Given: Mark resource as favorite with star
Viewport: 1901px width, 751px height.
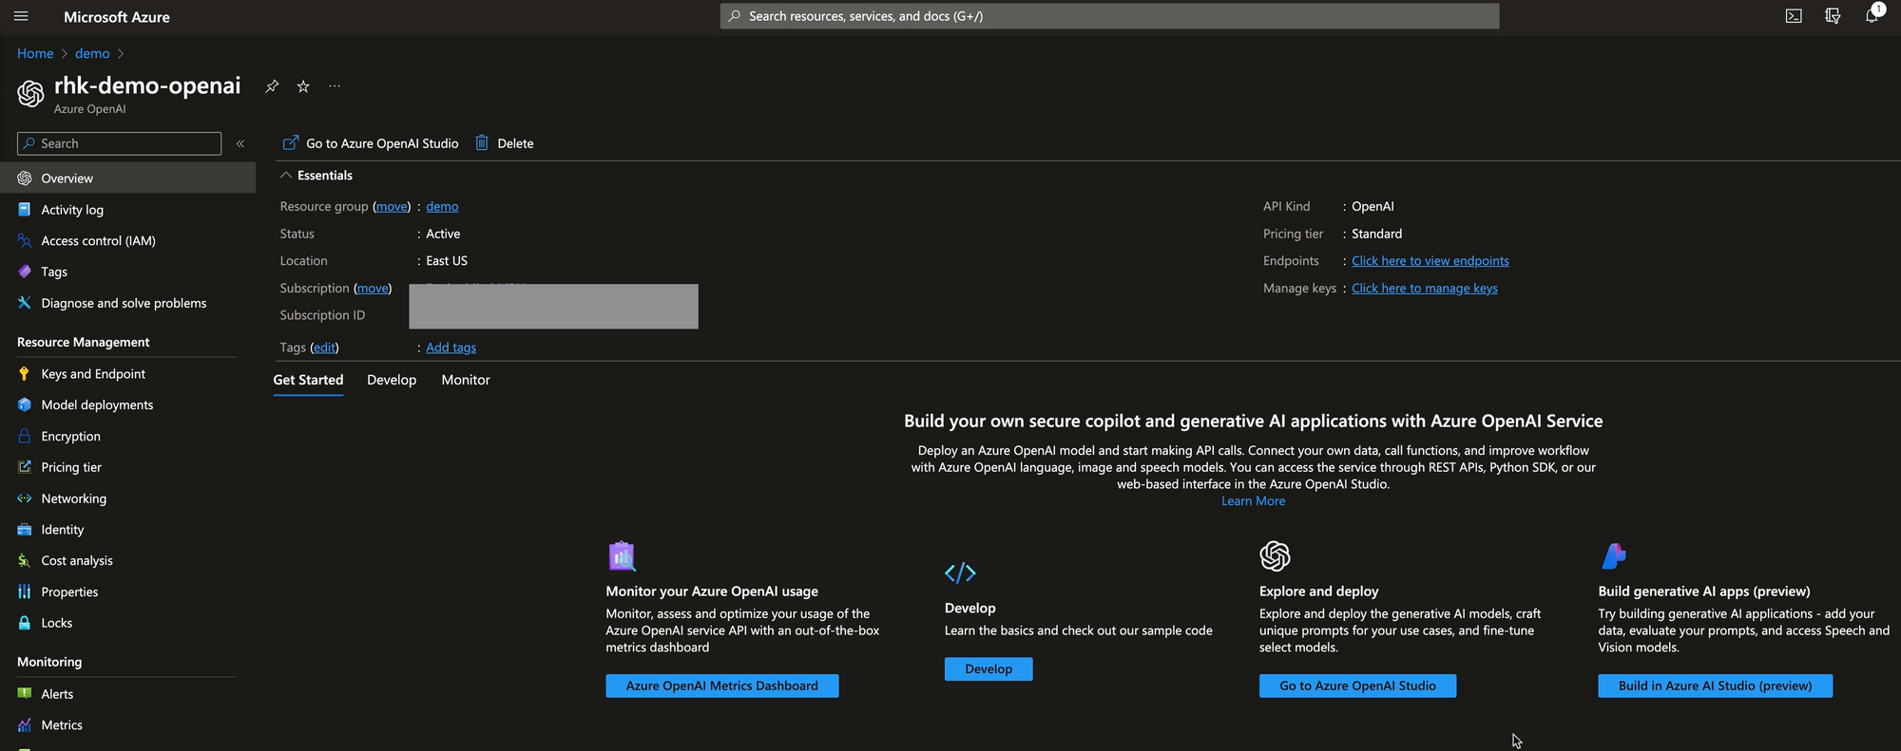Looking at the screenshot, I should pyautogui.click(x=303, y=86).
